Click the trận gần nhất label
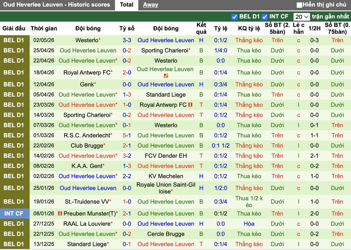 coord(330,17)
